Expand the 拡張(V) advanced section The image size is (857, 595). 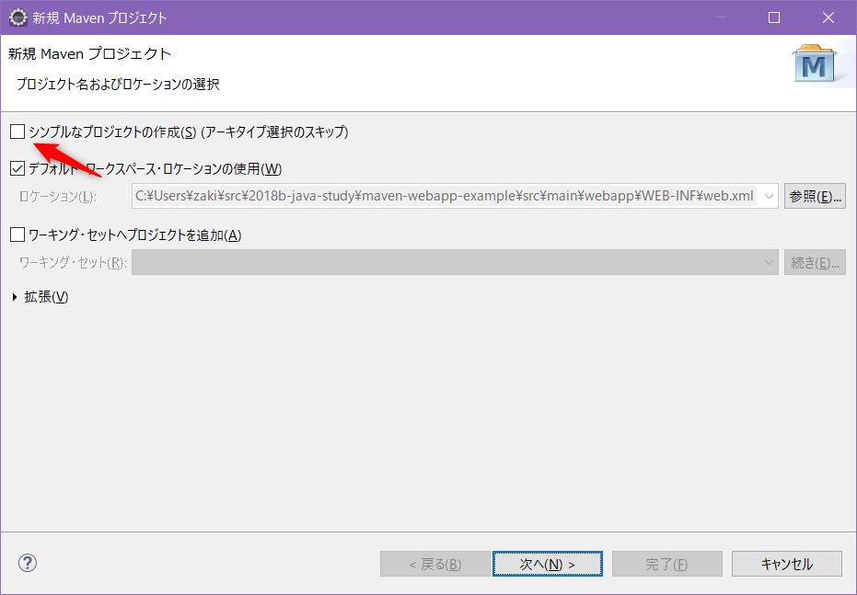pos(15,297)
